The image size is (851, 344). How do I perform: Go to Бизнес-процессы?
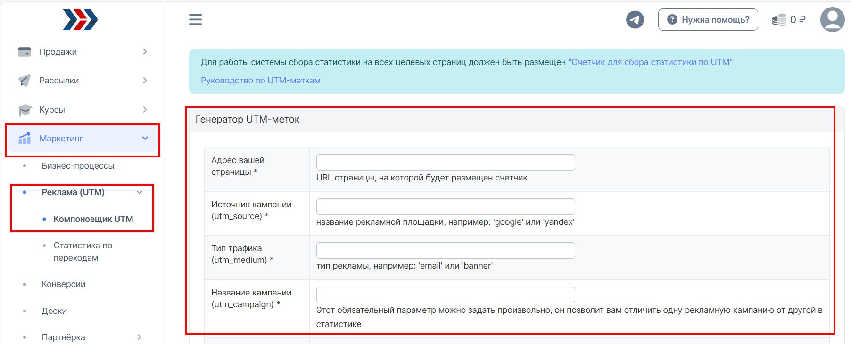coord(78,166)
